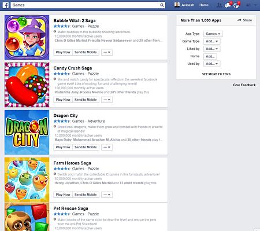
Task: Click Play Now for Farm Heroes Saga
Action: tap(63, 195)
